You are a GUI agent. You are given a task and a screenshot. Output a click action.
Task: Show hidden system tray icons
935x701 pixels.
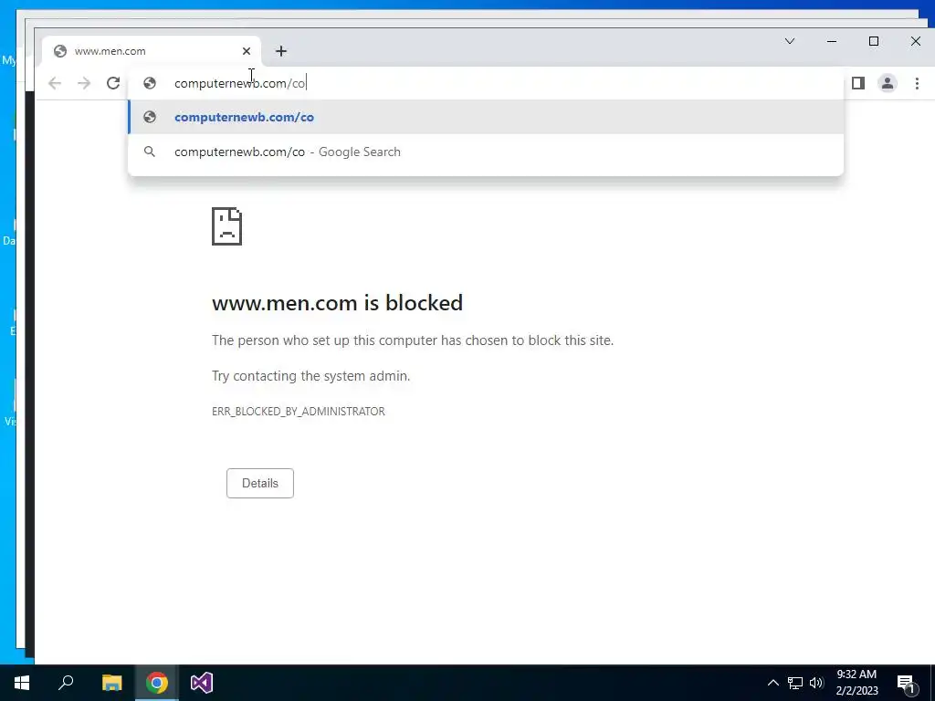772,683
